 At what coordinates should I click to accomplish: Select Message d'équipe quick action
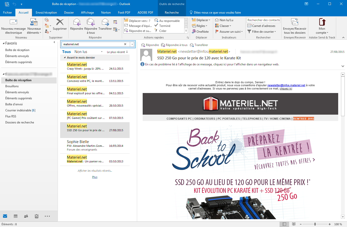138,26
